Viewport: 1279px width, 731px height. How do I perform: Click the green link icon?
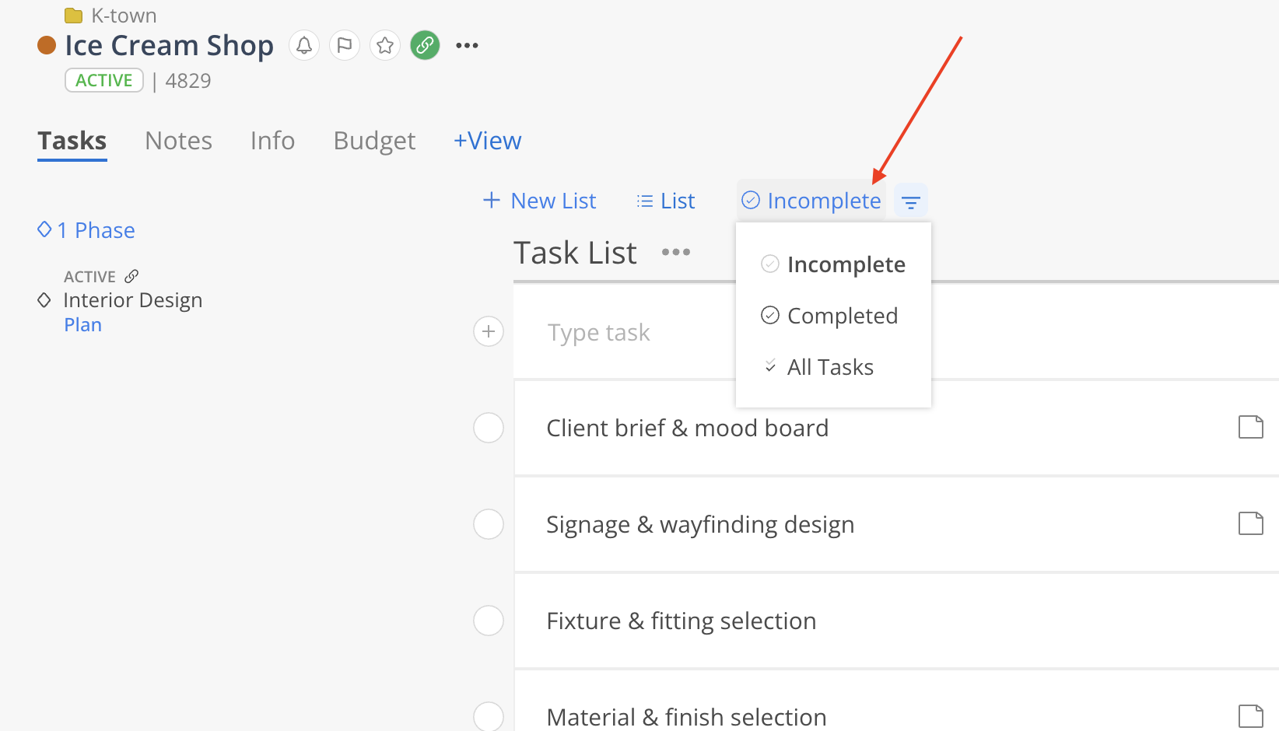(425, 46)
